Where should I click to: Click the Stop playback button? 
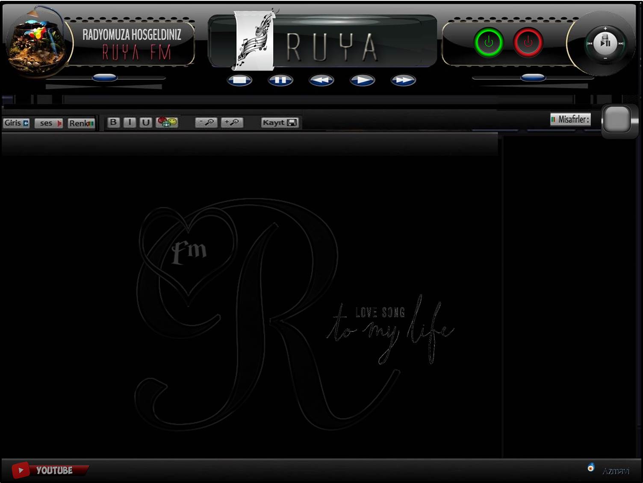point(239,80)
